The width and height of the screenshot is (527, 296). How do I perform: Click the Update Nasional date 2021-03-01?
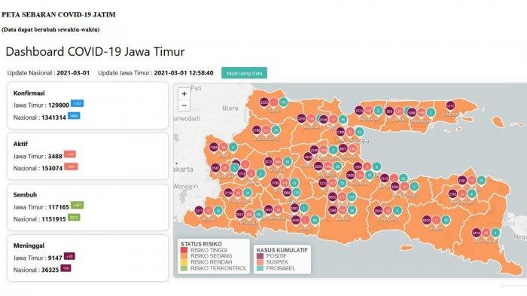73,73
